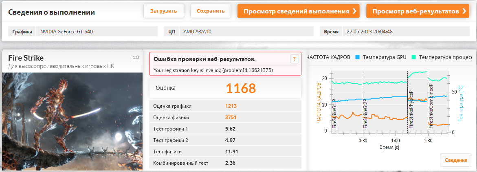Click the 1:00 time axis label
This screenshot has width=477, height=172.
pyautogui.click(x=395, y=141)
